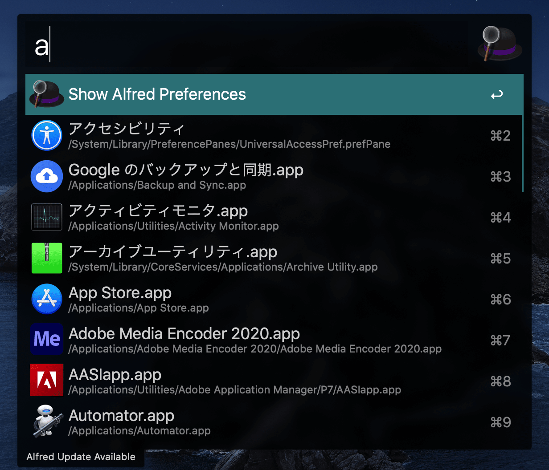The image size is (549, 470).
Task: Select the AASIapp.app result title
Action: [115, 375]
